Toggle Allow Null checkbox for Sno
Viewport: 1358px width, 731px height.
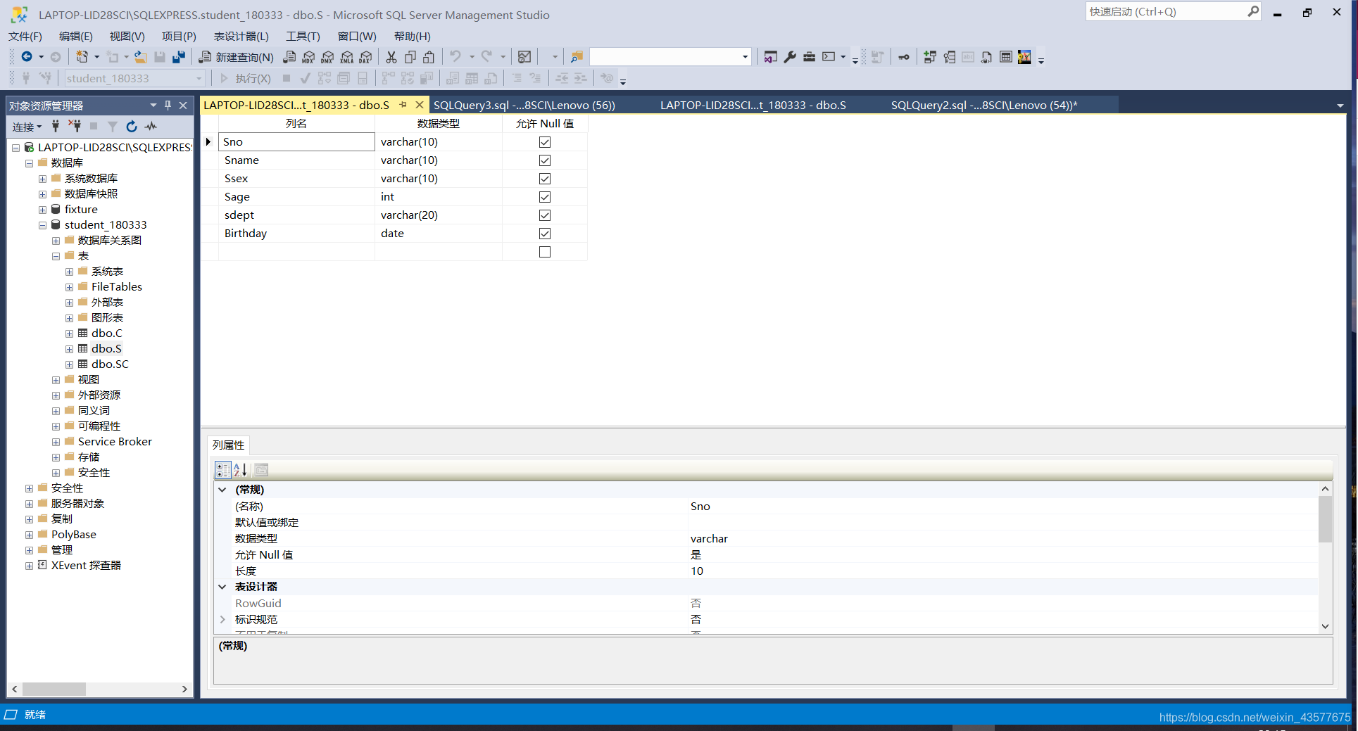pos(545,142)
